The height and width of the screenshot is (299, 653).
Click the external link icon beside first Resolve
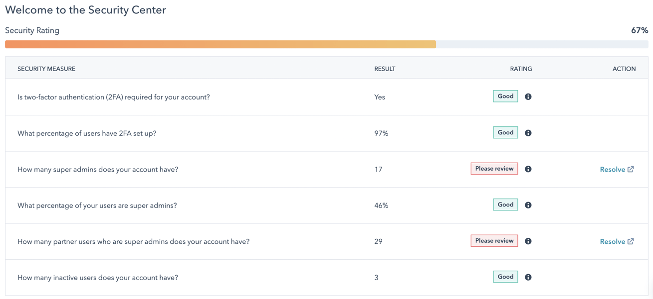coord(631,169)
